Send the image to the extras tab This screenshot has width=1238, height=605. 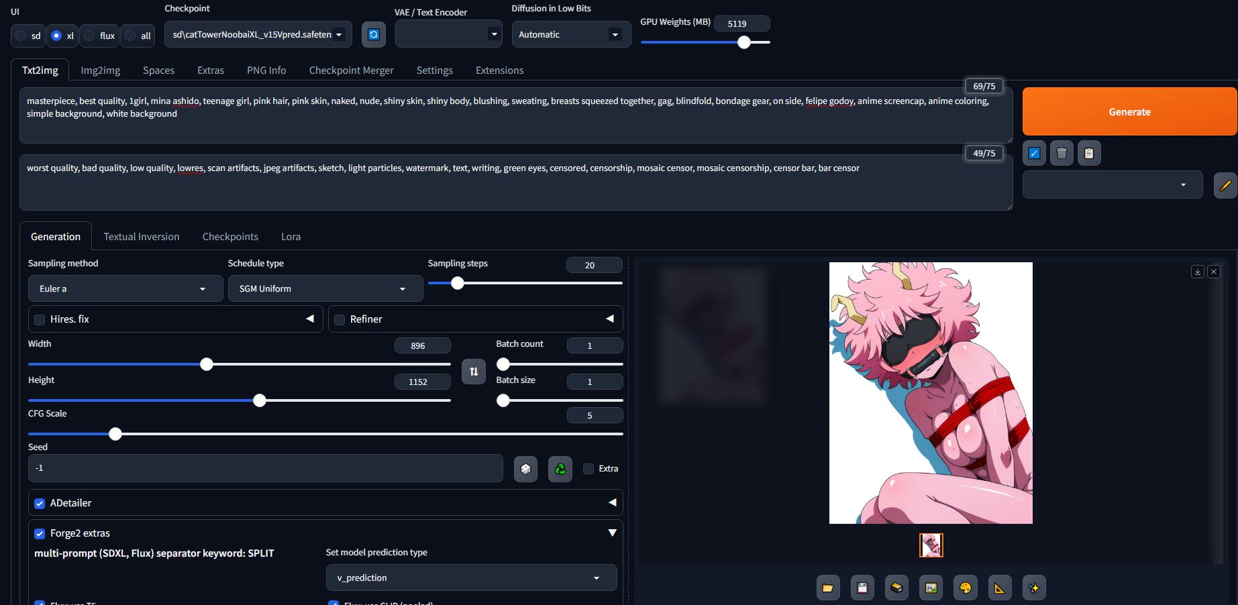1000,588
